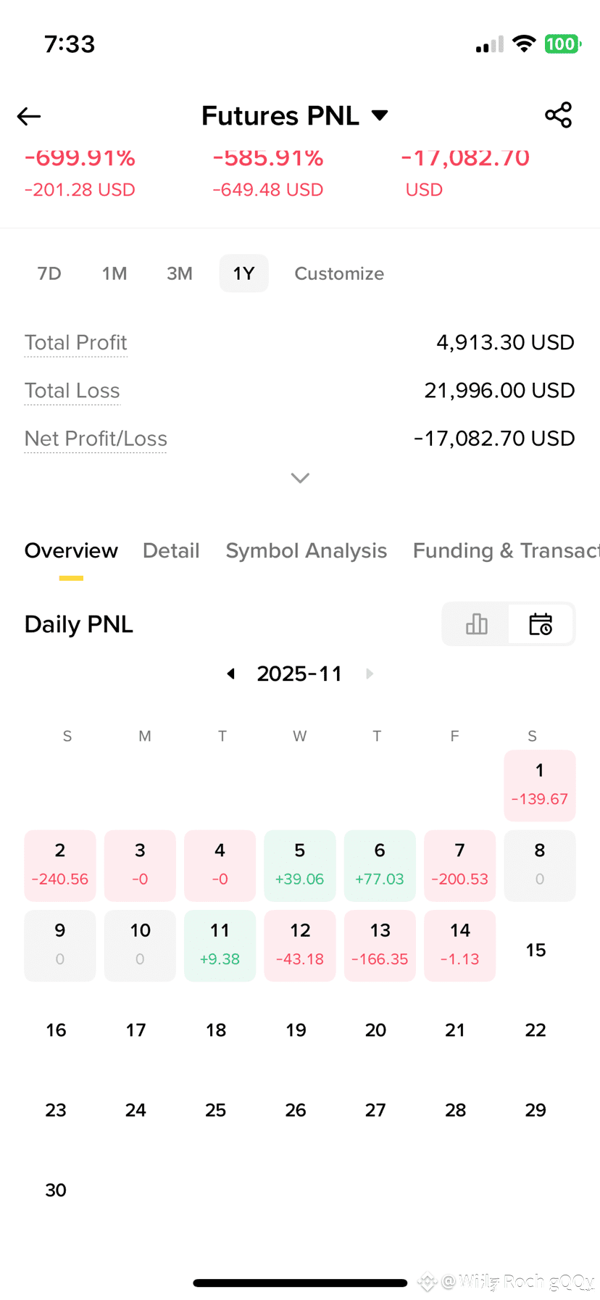This screenshot has height=1300, width=600.
Task: Select the 1M time range
Action: tap(114, 273)
